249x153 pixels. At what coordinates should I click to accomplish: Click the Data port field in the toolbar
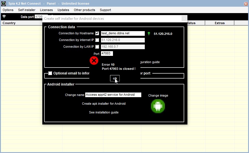39,17
